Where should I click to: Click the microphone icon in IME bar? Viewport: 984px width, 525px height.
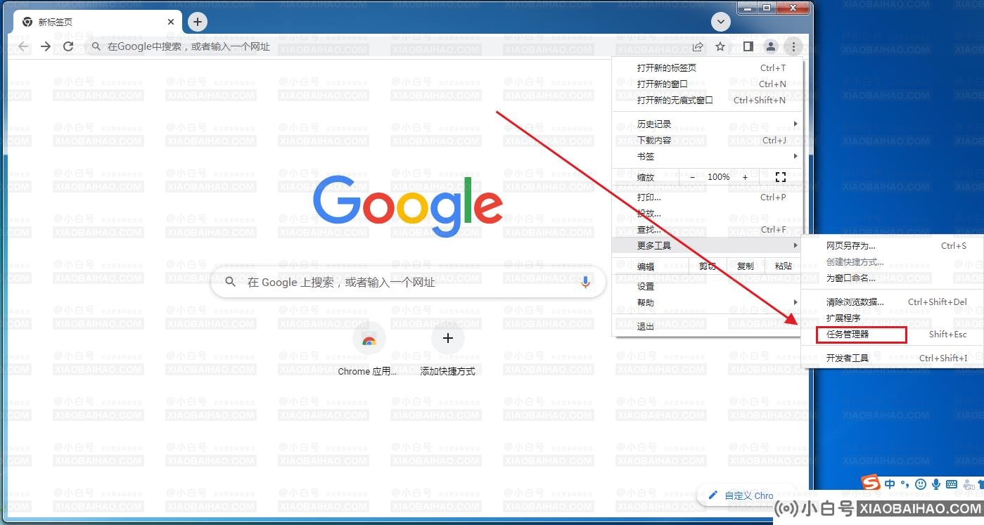936,484
